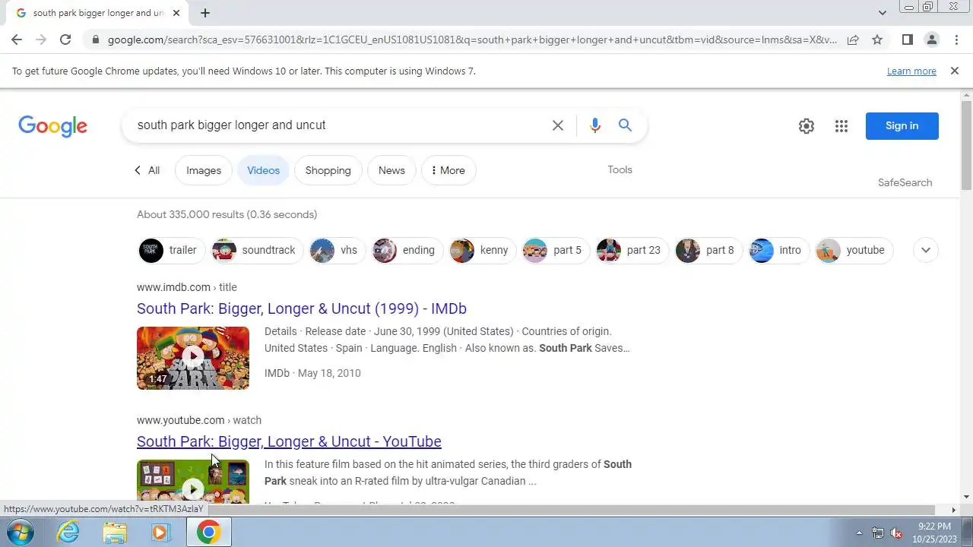The height and width of the screenshot is (547, 973).
Task: Open the Tools filter options
Action: (x=620, y=169)
